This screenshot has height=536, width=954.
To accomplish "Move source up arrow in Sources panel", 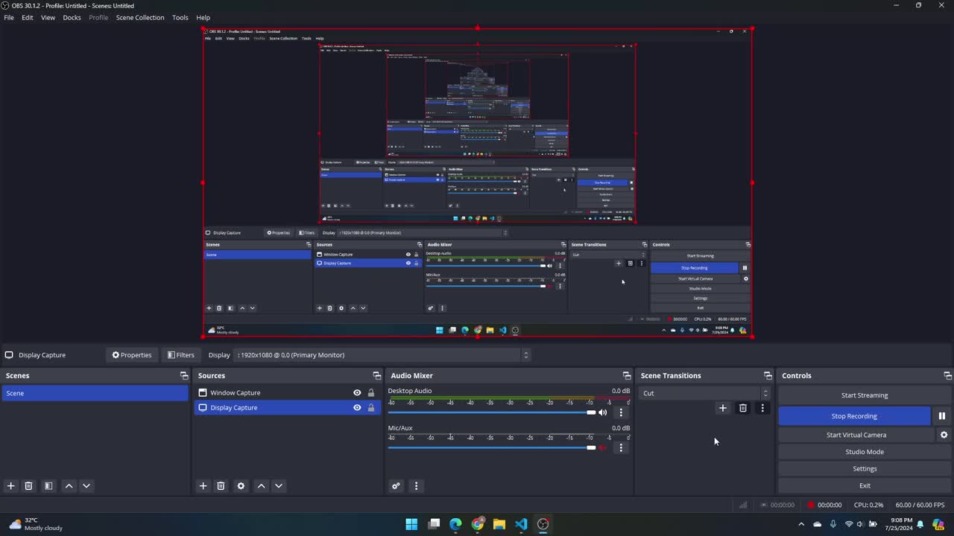I will (261, 486).
